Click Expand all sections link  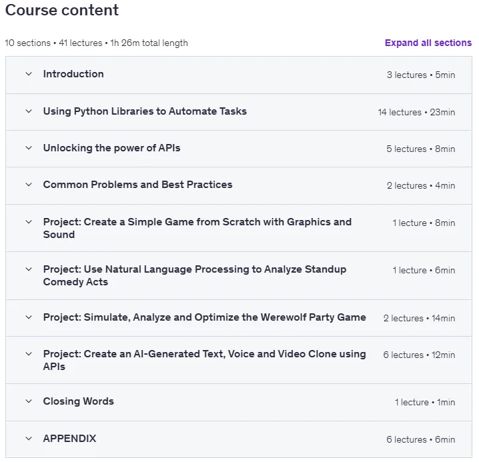(428, 43)
